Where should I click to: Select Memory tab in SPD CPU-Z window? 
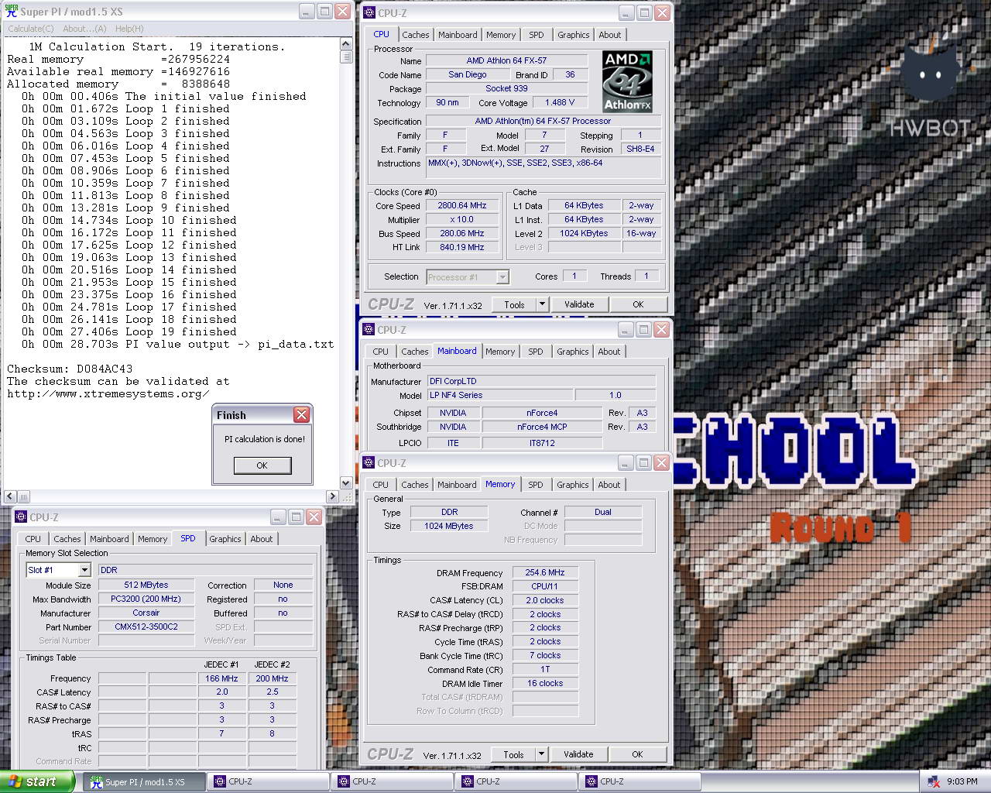[153, 539]
